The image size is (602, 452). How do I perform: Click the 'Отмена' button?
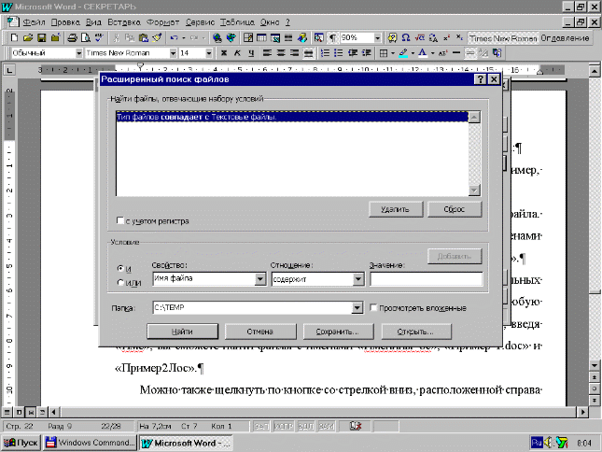[260, 332]
